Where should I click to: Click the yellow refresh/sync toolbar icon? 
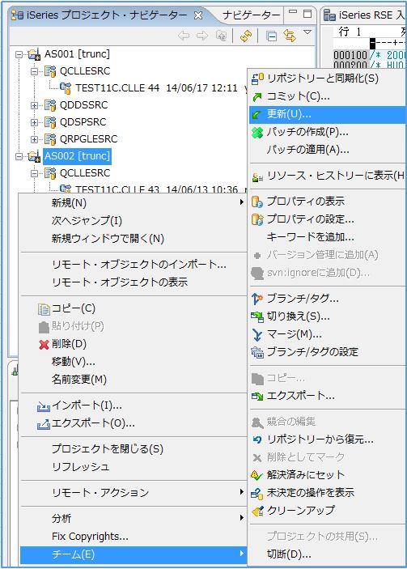pyautogui.click(x=246, y=36)
